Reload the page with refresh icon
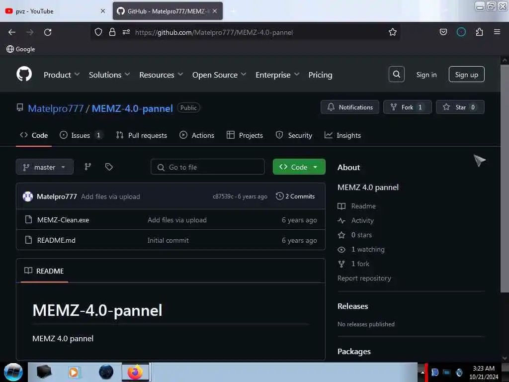The image size is (509, 382). tap(48, 32)
